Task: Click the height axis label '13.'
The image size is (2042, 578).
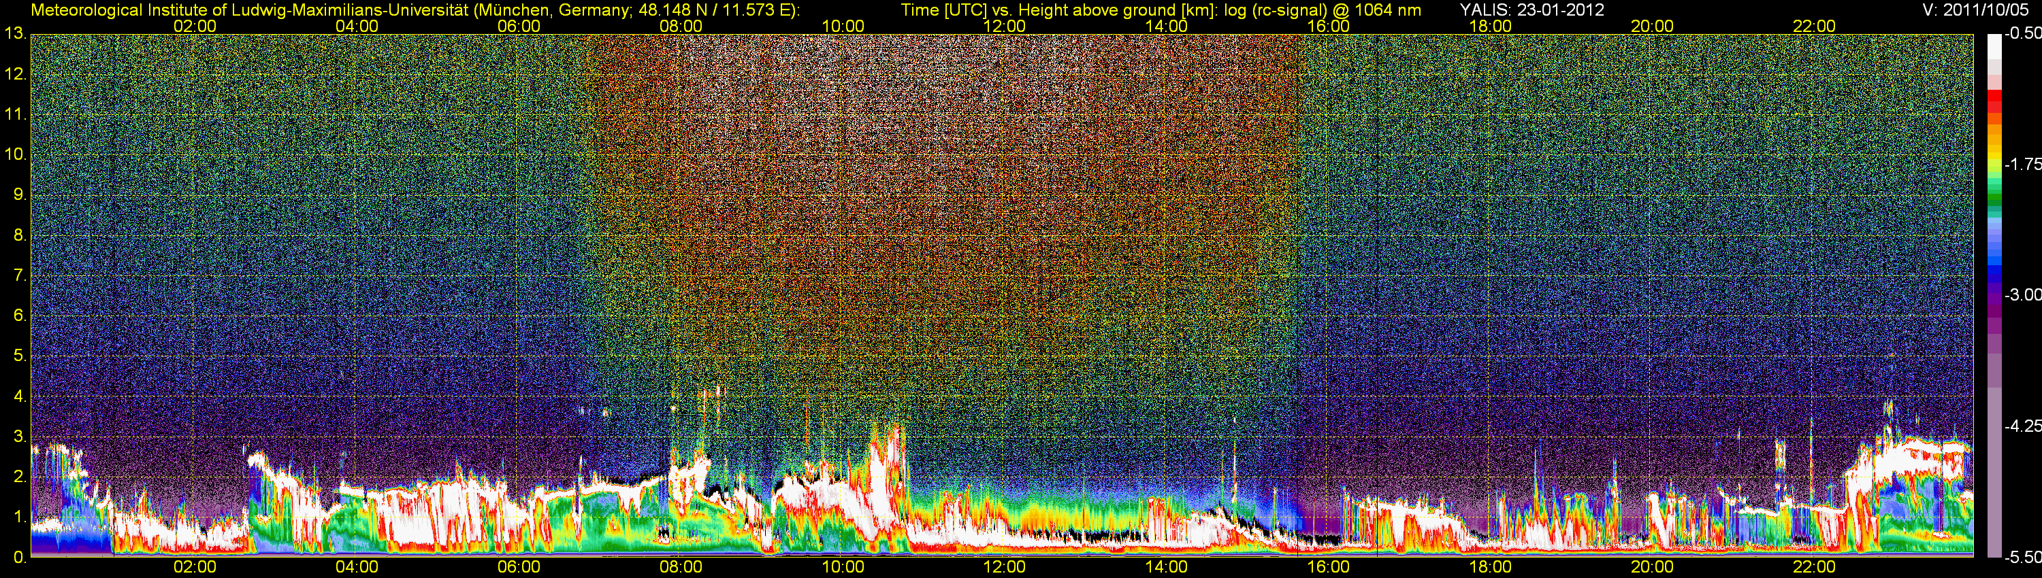Action: click(x=15, y=34)
